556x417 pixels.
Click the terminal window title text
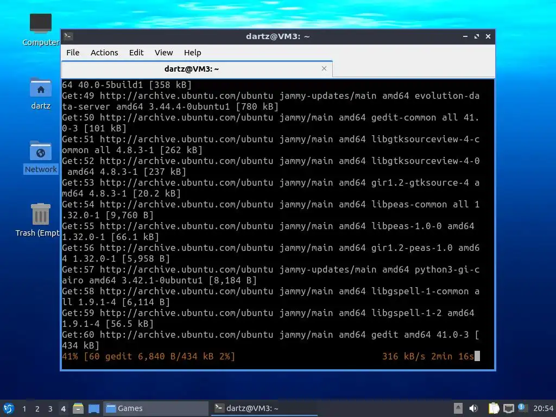277,36
